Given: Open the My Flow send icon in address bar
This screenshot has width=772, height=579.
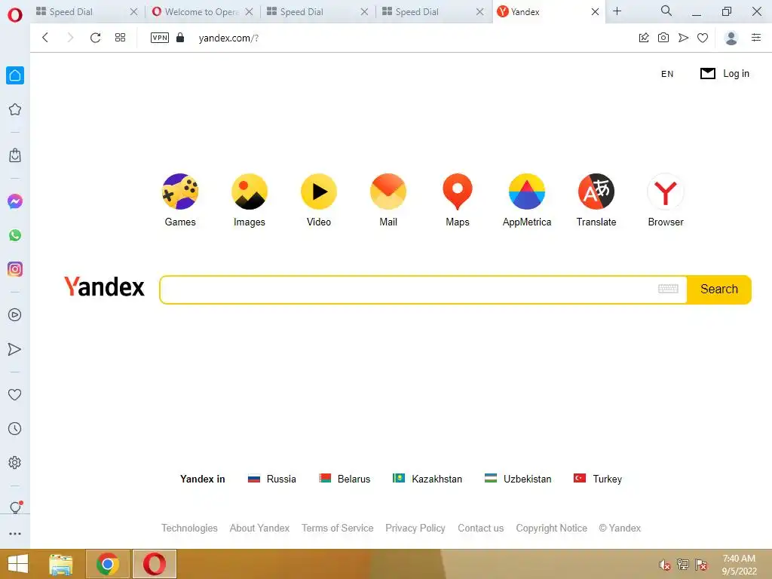Looking at the screenshot, I should (683, 38).
